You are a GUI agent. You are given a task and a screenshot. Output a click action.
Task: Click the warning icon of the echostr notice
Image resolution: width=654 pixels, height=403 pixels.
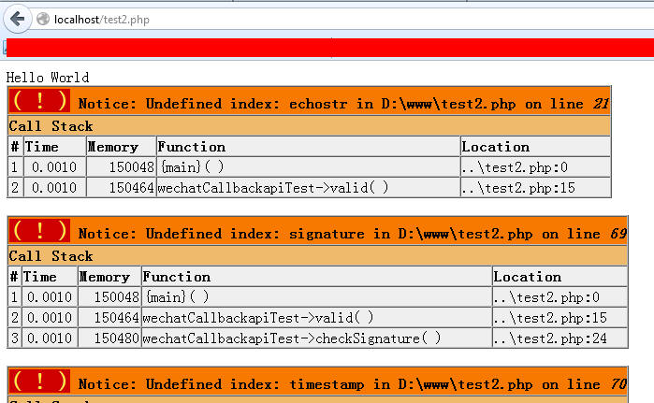[39, 101]
